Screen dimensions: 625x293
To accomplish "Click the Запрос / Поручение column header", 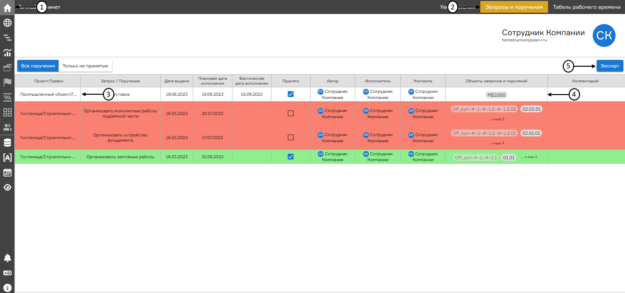I will coord(120,81).
